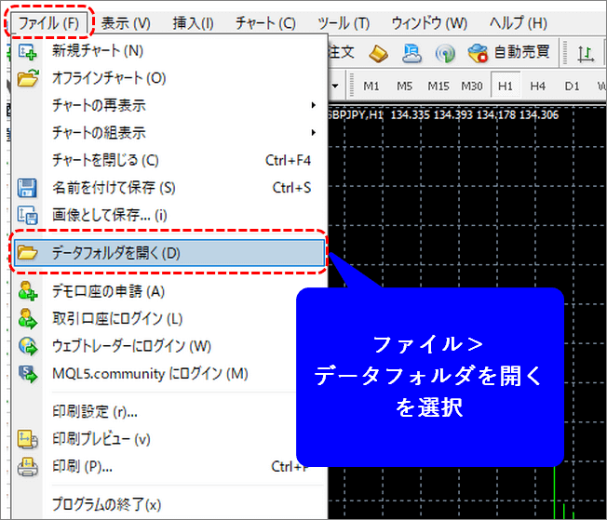
Task: Expand the チャートの組表示 submenu
Action: (168, 133)
